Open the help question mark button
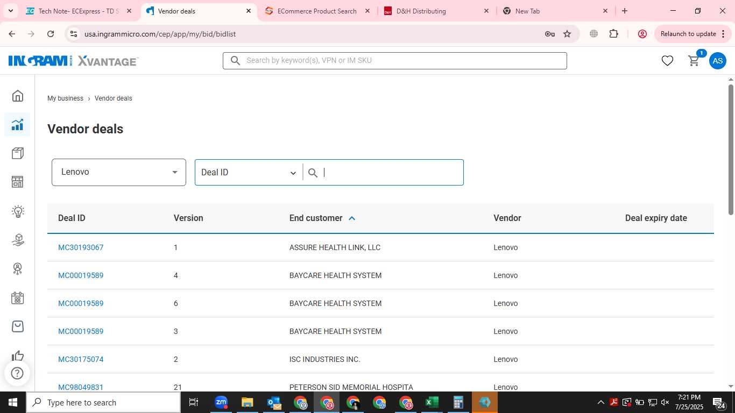 pyautogui.click(x=17, y=373)
